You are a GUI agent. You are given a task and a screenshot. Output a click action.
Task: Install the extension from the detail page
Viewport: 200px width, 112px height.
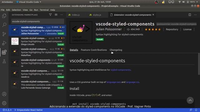[x=100, y=40]
